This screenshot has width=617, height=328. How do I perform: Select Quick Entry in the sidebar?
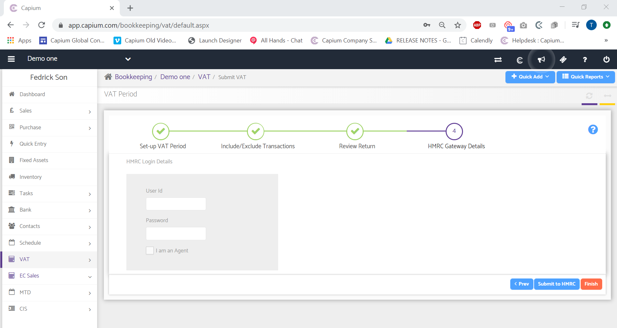pos(50,144)
